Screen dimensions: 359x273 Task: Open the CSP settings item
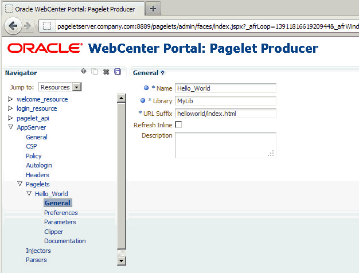click(x=32, y=146)
